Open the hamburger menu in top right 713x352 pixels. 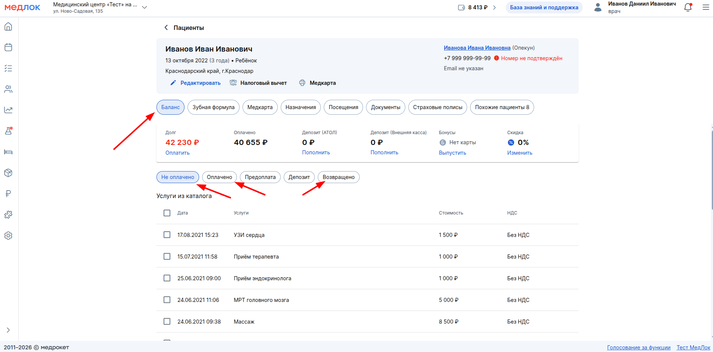pos(706,7)
